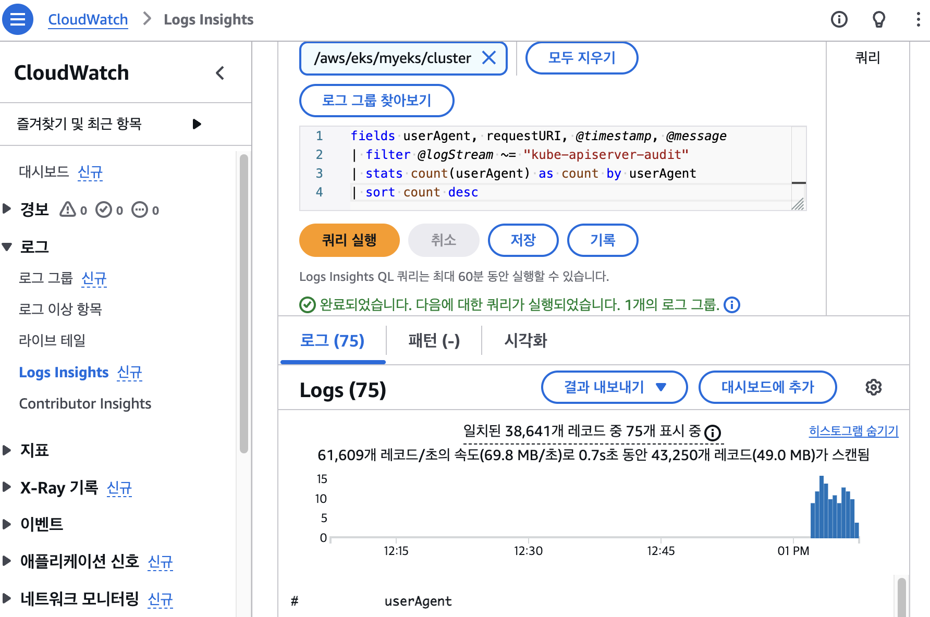The width and height of the screenshot is (930, 617).
Task: Open the 쿼리 side panel tab
Action: (x=867, y=57)
